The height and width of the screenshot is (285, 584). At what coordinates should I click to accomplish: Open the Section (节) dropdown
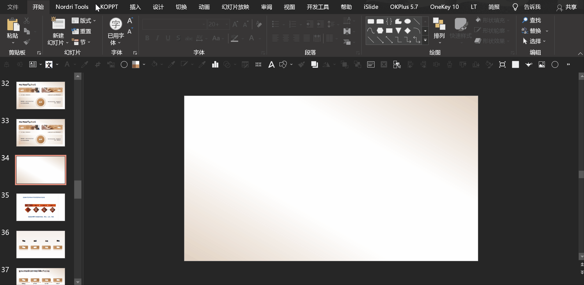(81, 42)
